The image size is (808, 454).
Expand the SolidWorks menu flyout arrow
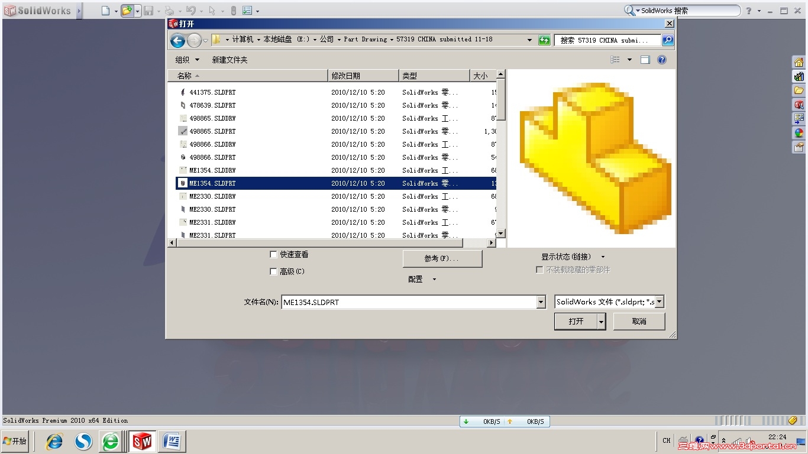click(x=79, y=11)
